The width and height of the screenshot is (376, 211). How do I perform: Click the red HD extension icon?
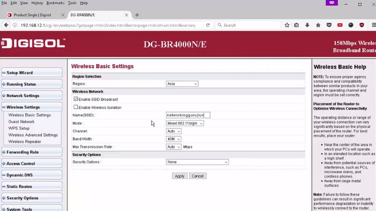point(340,25)
